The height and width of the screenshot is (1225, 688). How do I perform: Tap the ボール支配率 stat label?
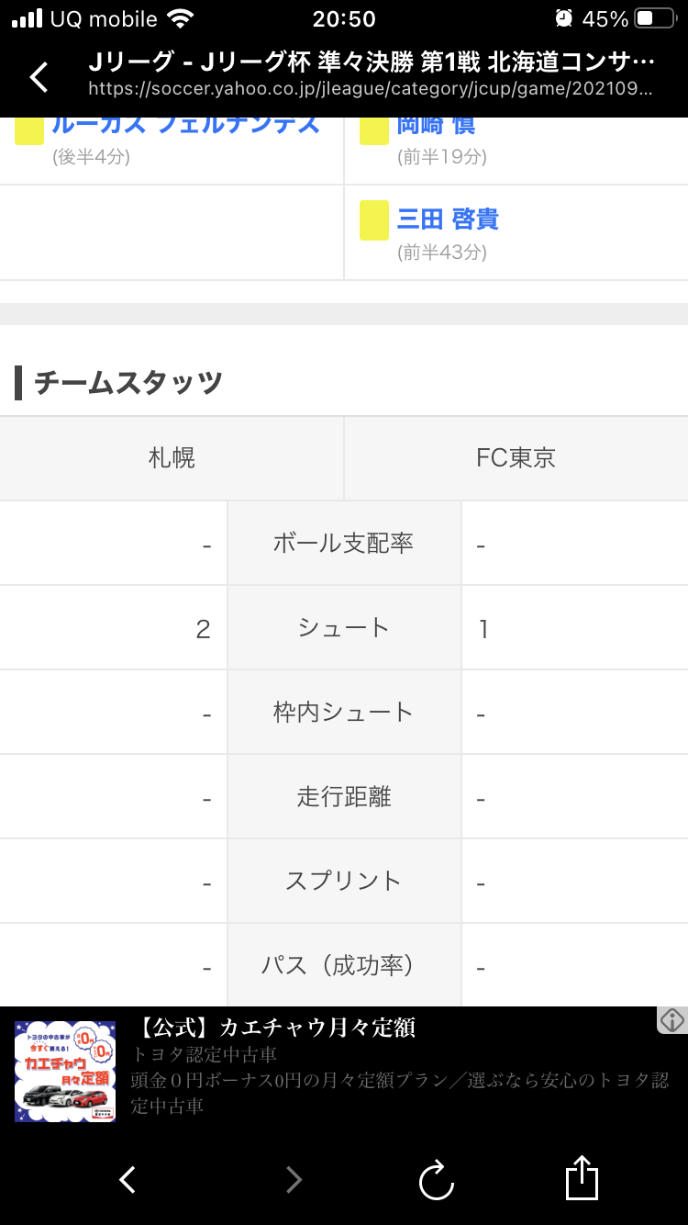point(344,544)
